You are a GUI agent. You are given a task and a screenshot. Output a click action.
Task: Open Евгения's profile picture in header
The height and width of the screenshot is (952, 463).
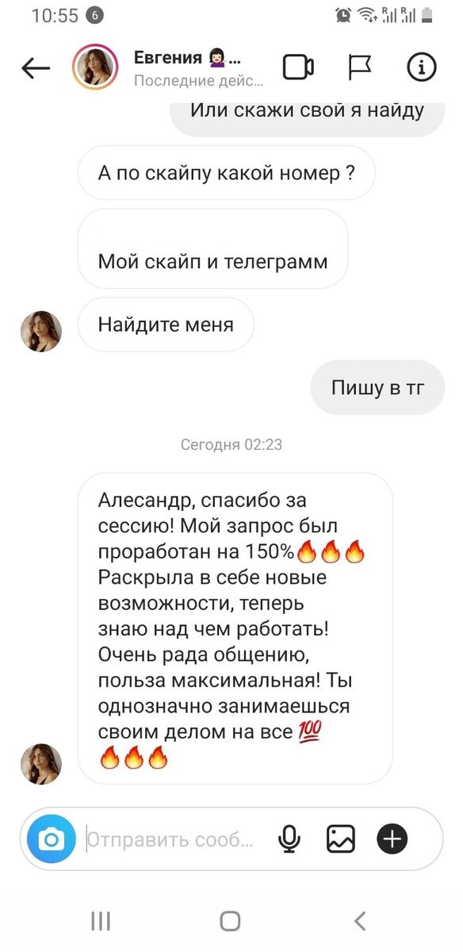(x=95, y=67)
